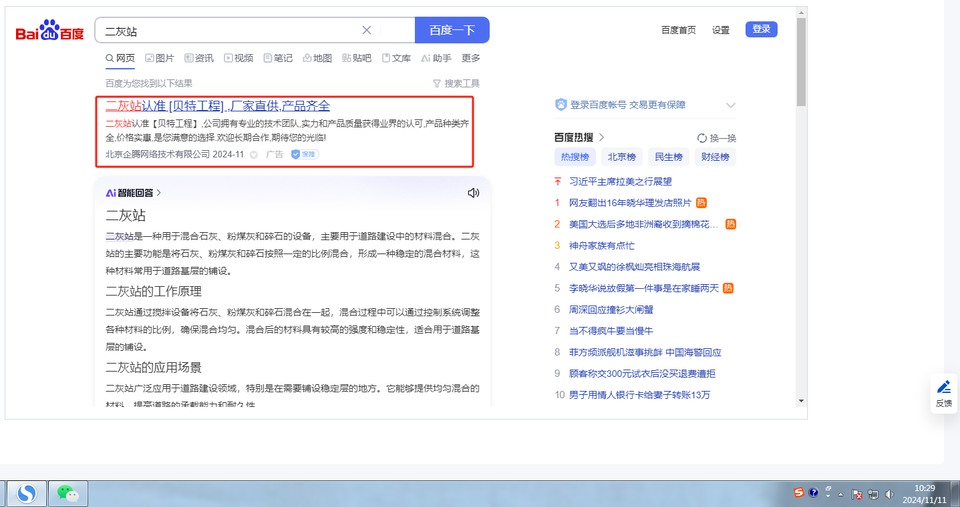The width and height of the screenshot is (960, 507).
Task: Click the 百度一下 search button
Action: point(452,30)
